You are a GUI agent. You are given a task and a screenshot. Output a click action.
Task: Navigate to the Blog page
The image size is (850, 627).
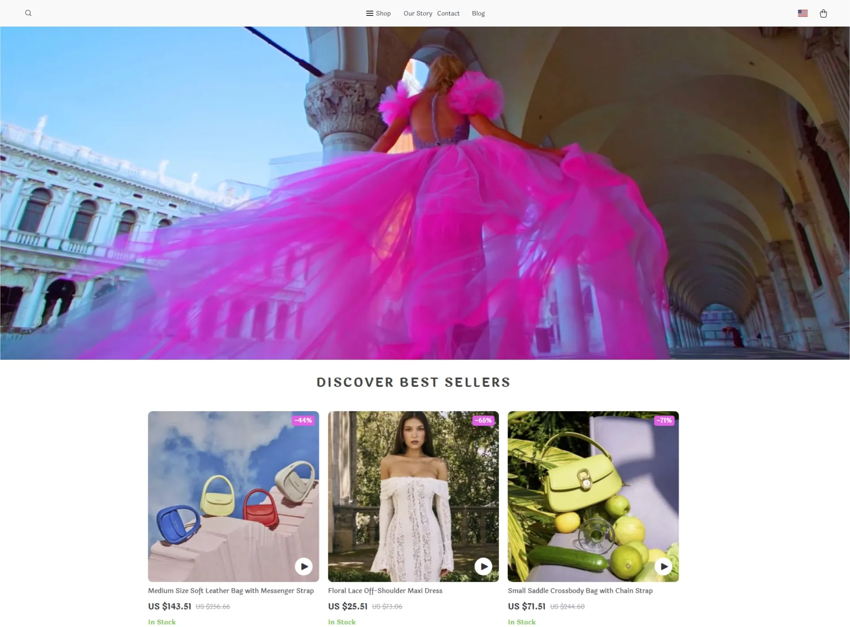click(x=478, y=13)
